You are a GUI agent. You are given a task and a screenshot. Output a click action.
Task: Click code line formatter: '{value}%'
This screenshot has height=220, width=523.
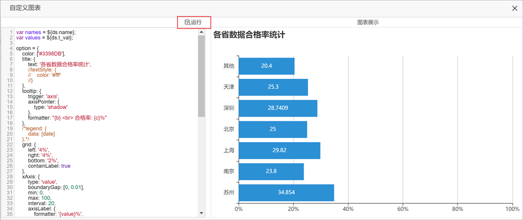click(58, 214)
